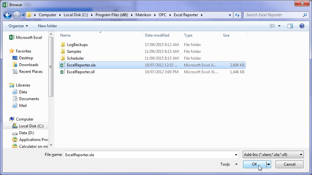The width and height of the screenshot is (312, 175).
Task: Confirm with the OK button
Action: 254,164
